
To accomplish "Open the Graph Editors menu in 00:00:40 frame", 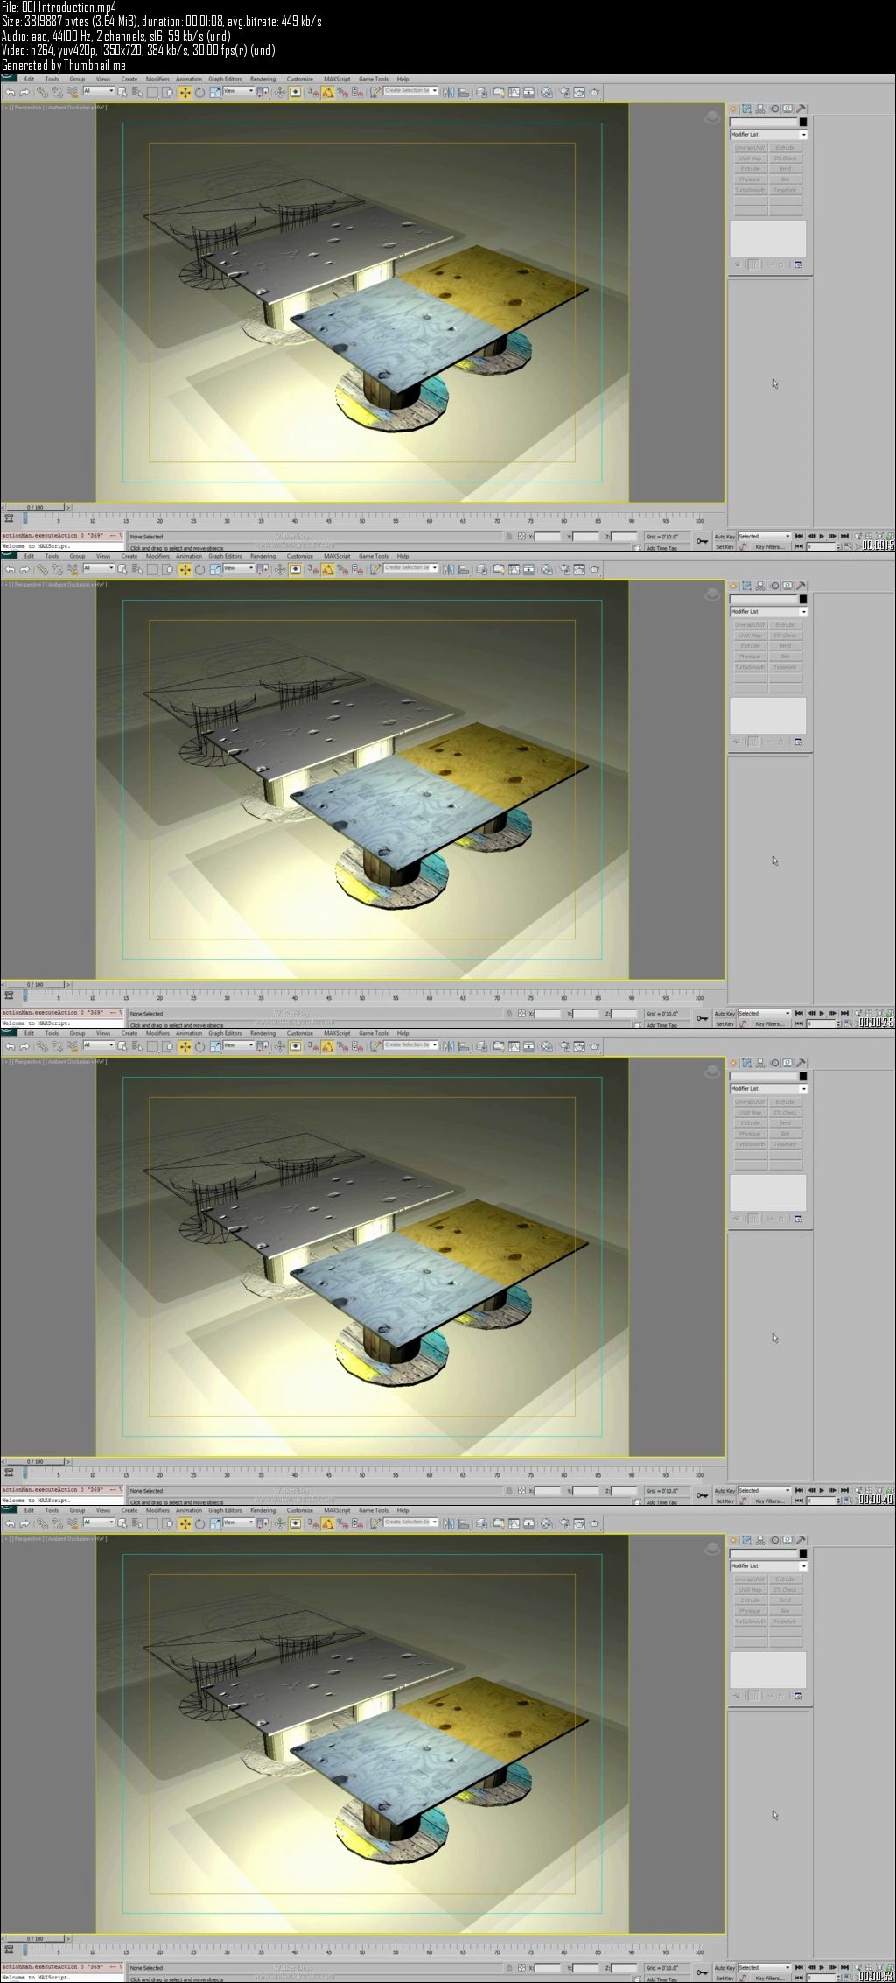I will (x=225, y=1033).
